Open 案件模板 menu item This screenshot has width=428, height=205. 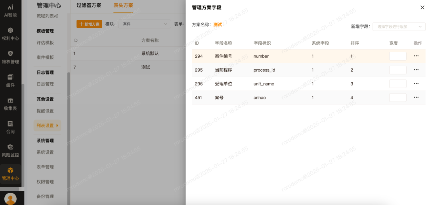pyautogui.click(x=45, y=57)
